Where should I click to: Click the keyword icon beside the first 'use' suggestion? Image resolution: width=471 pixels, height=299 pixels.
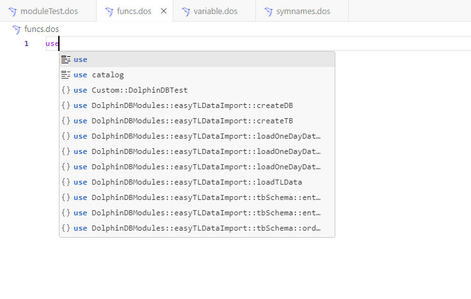(66, 59)
